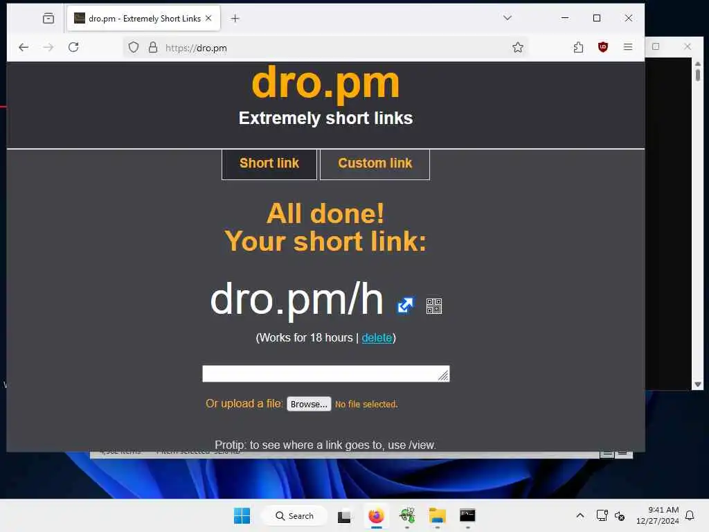Click the forward navigation arrow

pyautogui.click(x=48, y=47)
